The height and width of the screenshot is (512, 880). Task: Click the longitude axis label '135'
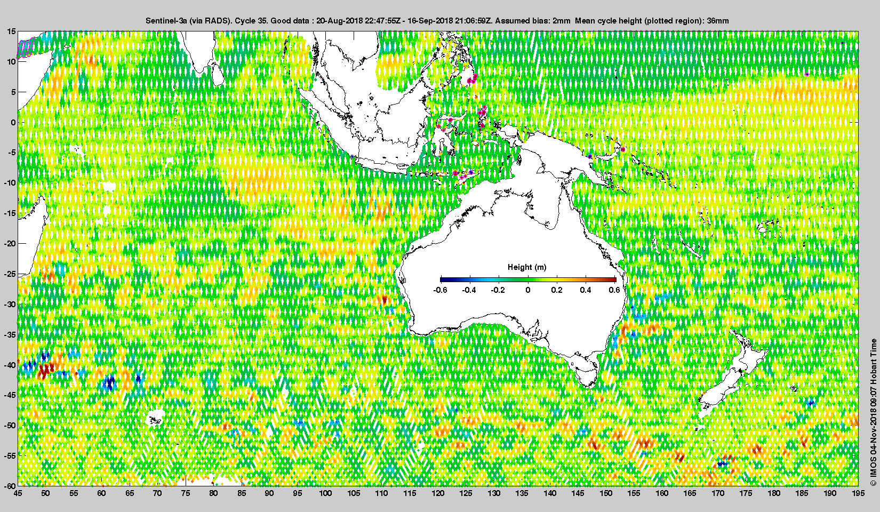click(x=522, y=493)
